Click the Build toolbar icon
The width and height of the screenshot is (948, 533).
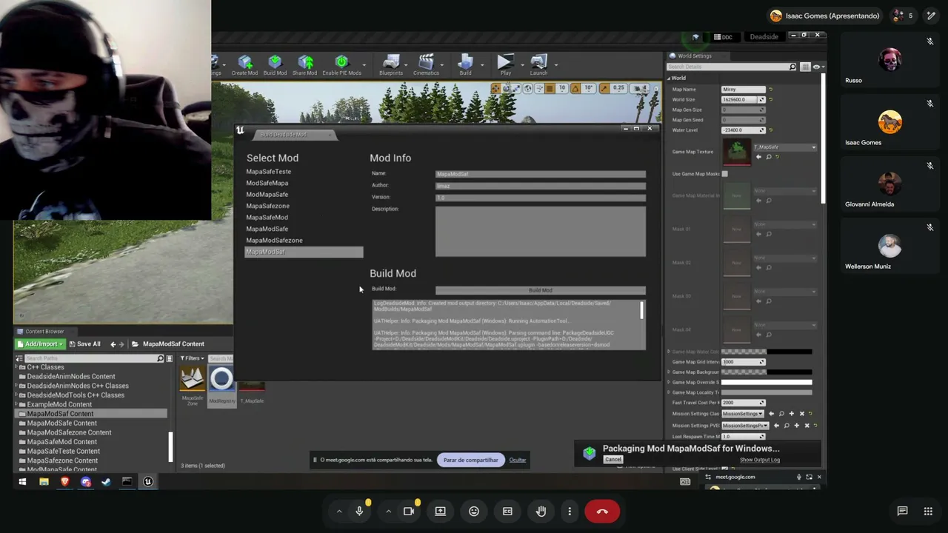tap(465, 63)
